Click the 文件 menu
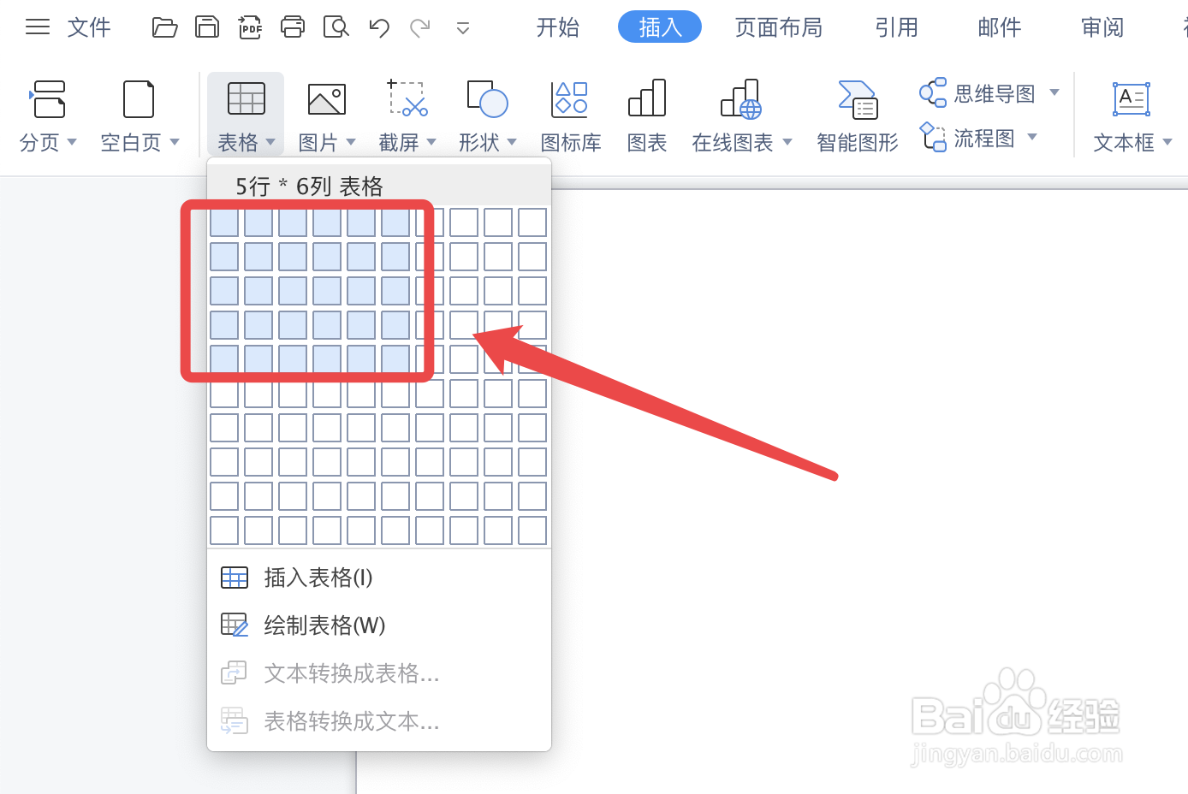The width and height of the screenshot is (1188, 794). tap(89, 27)
